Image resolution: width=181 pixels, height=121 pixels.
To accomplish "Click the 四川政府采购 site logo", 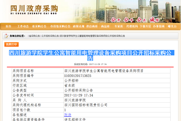I will tap(34, 10).
